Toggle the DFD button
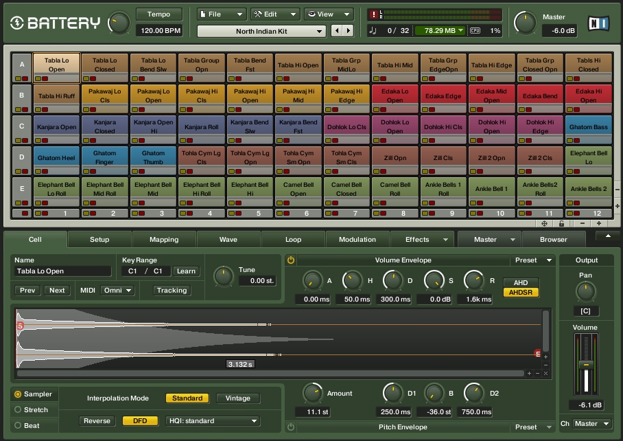Image resolution: width=623 pixels, height=441 pixels. 140,420
